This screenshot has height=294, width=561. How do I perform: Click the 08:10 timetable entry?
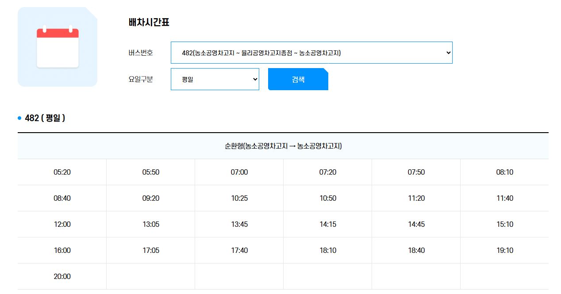click(x=504, y=172)
